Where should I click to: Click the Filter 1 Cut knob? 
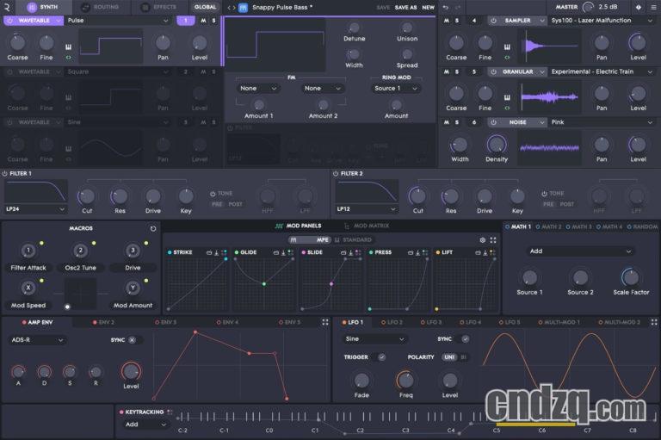[x=87, y=196]
